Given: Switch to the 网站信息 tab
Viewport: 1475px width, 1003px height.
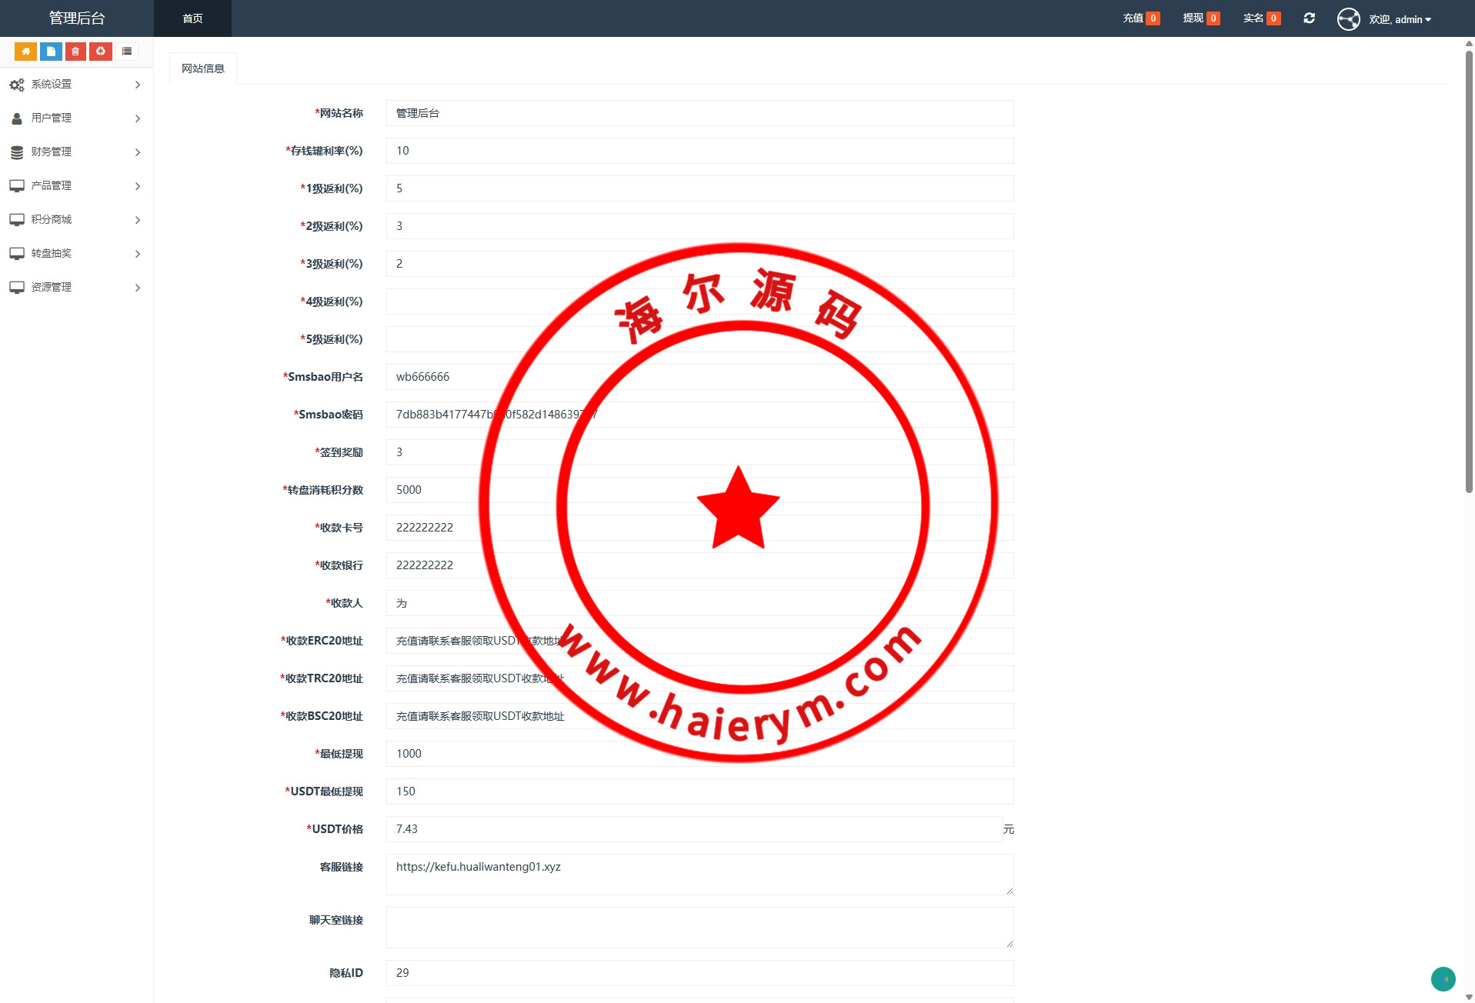Looking at the screenshot, I should point(203,68).
